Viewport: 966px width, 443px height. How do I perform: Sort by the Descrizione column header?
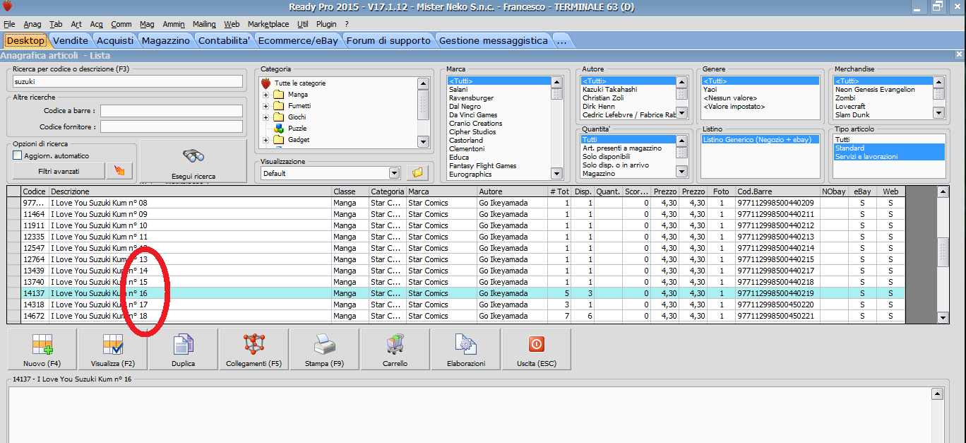(191, 191)
